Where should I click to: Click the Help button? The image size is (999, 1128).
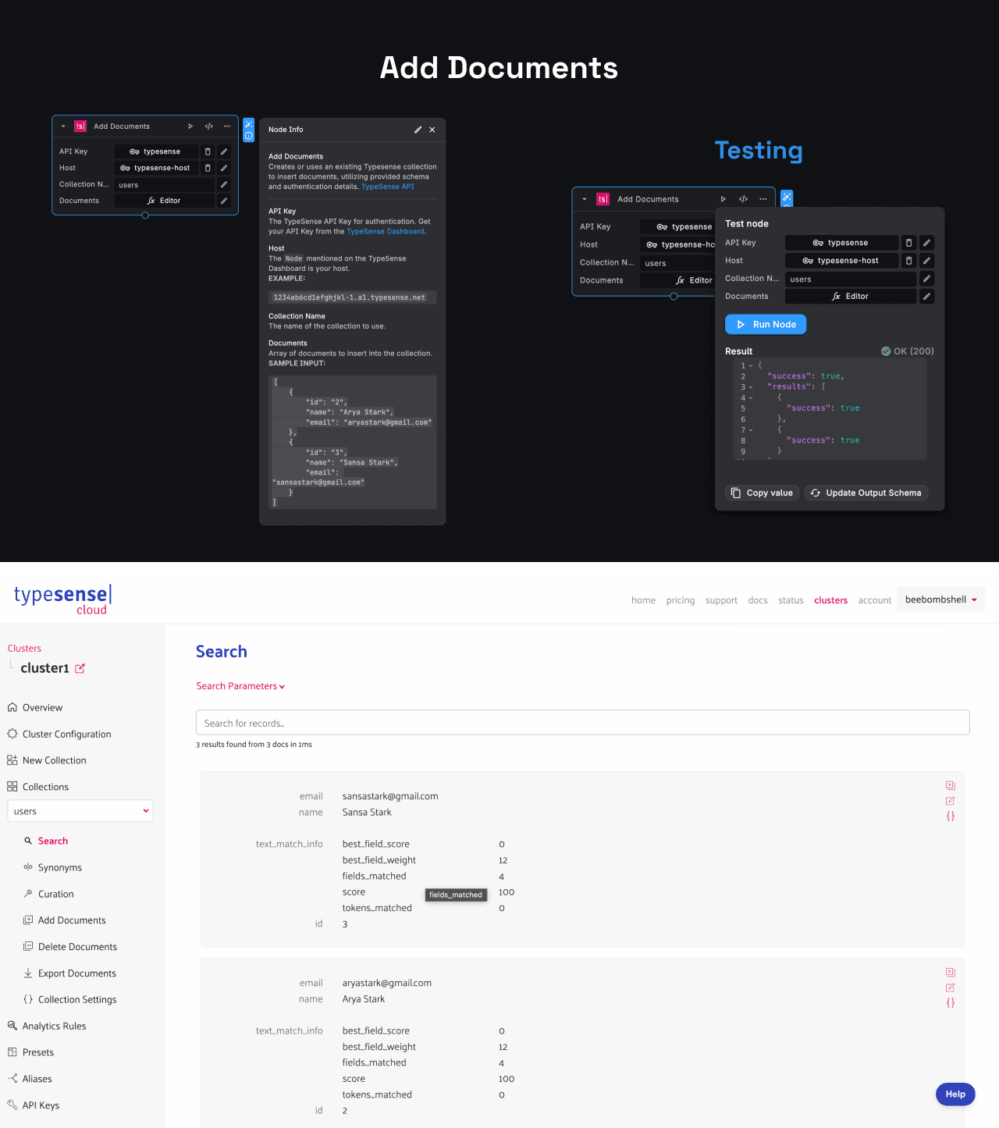955,1094
